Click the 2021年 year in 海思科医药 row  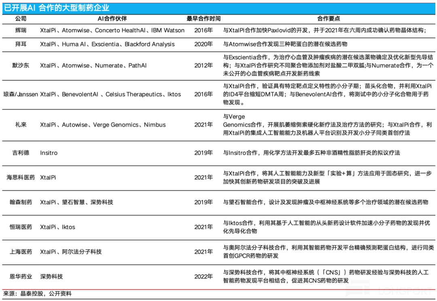[x=204, y=177]
